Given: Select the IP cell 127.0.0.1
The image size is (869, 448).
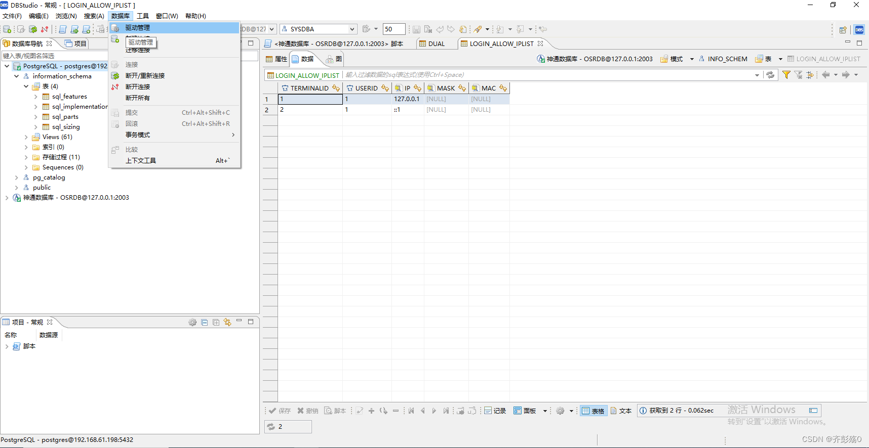Looking at the screenshot, I should point(408,99).
